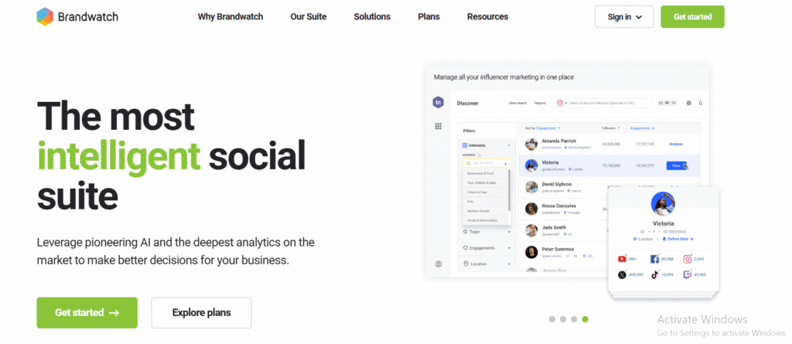Click the top-right Get started button

coord(692,17)
